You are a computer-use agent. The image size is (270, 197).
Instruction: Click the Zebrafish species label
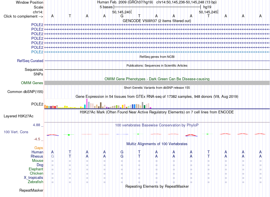[36, 182]
